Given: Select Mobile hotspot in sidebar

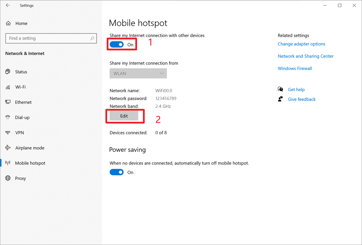Looking at the screenshot, I should (30, 163).
